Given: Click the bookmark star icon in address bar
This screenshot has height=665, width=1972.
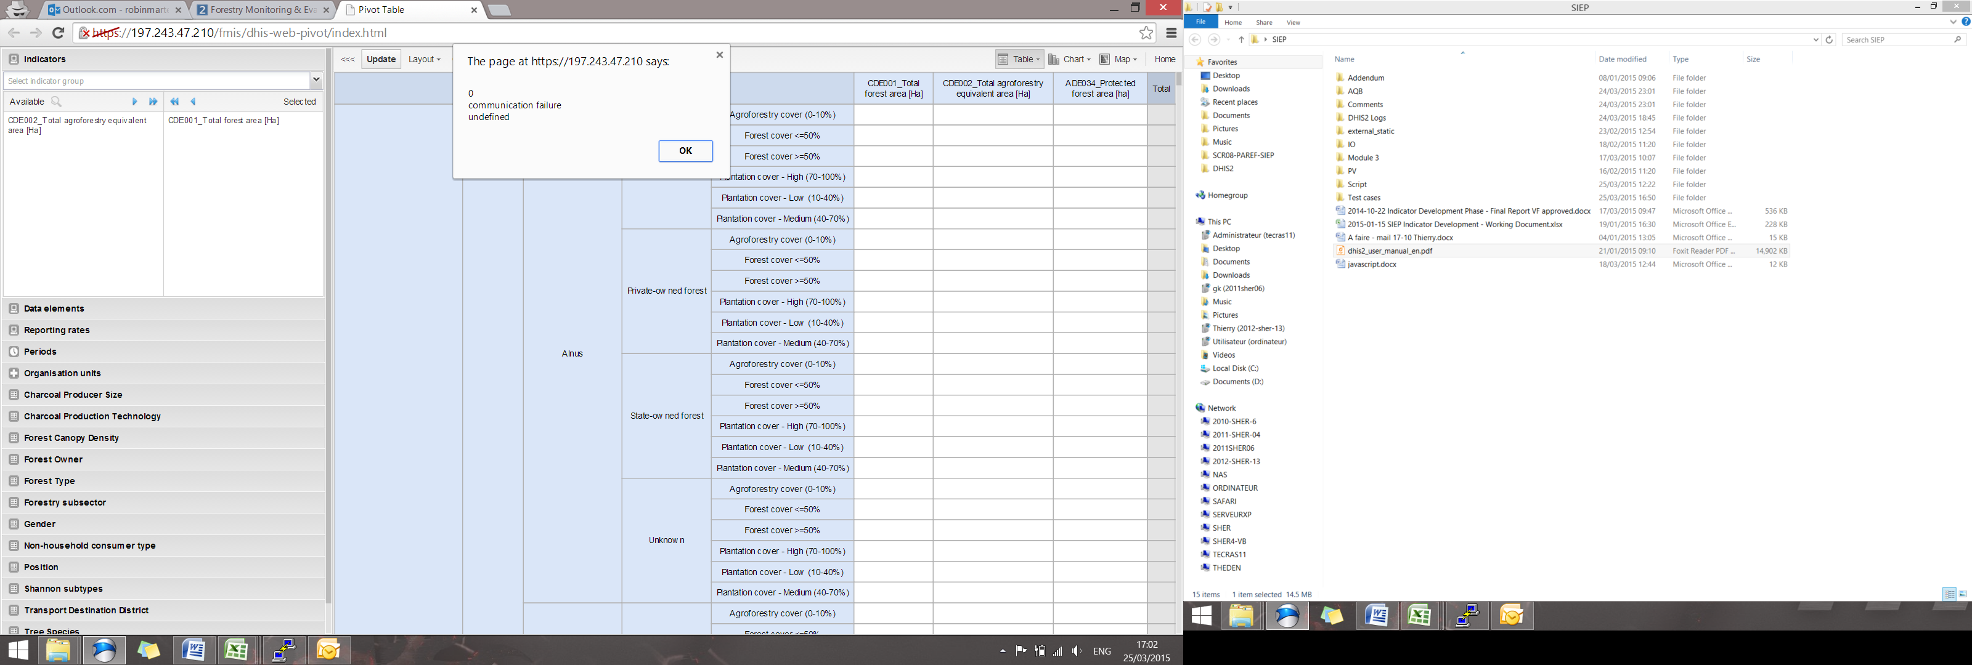Looking at the screenshot, I should 1145,33.
